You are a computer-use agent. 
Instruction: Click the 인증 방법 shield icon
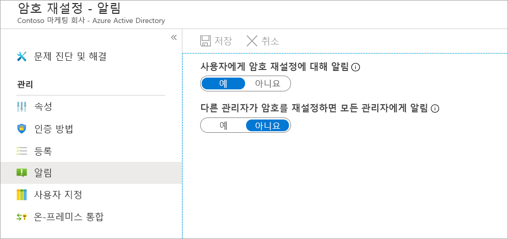21,129
